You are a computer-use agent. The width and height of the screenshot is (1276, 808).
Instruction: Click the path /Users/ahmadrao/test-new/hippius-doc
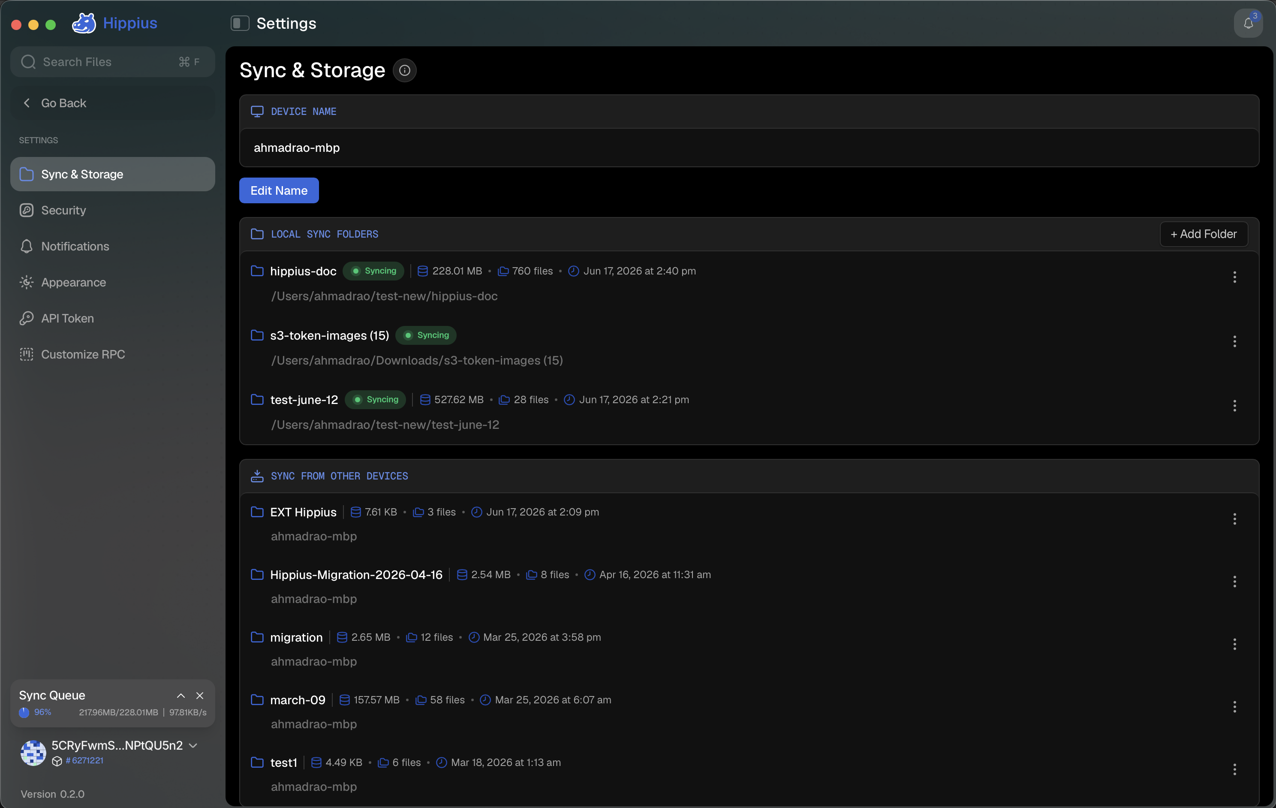coord(384,296)
